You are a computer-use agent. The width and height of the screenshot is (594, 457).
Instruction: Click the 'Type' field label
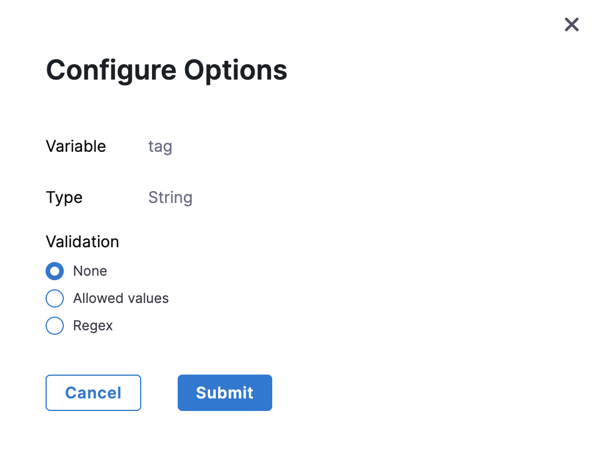[64, 197]
